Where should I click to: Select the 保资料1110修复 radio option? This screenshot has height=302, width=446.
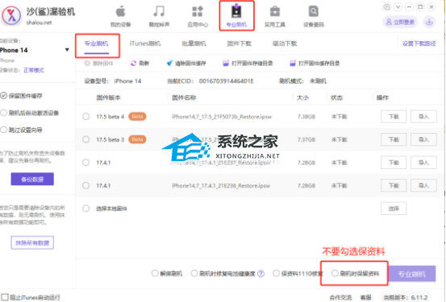pos(276,273)
